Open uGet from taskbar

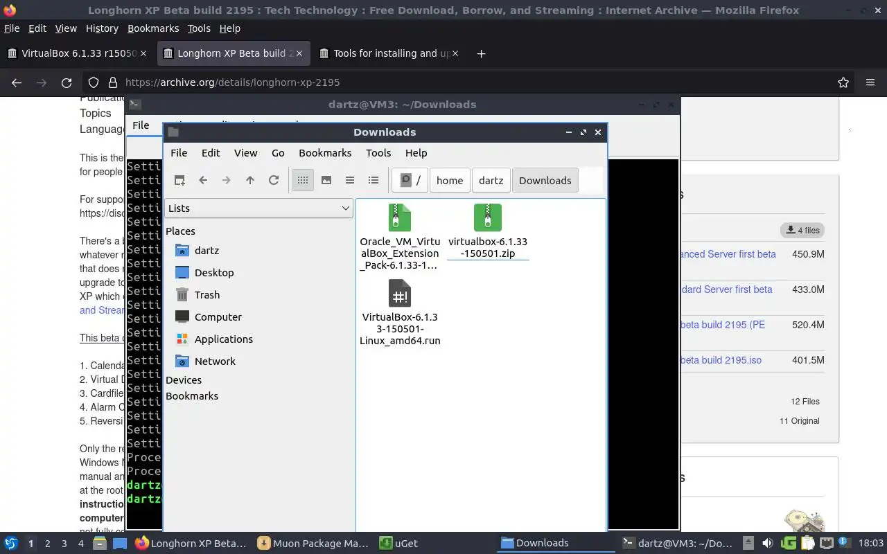click(x=399, y=544)
